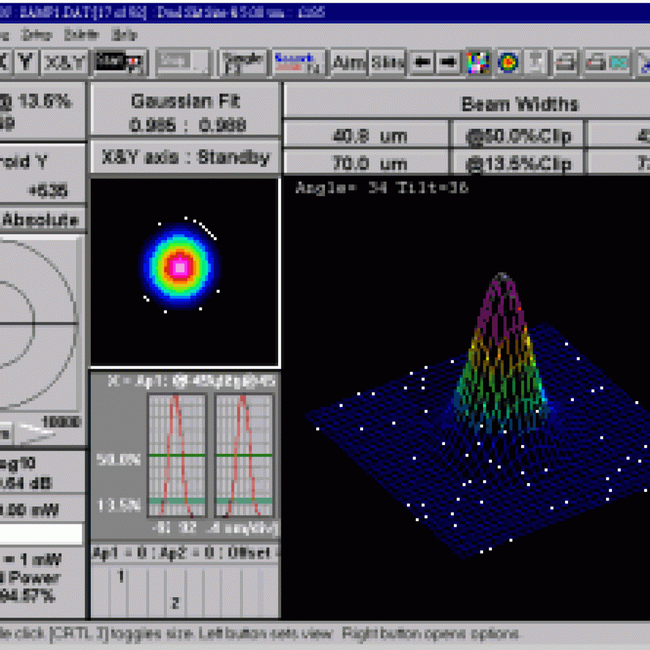Image resolution: width=650 pixels, height=650 pixels.
Task: Switch X&Y axis out of Standby
Action: click(x=184, y=157)
